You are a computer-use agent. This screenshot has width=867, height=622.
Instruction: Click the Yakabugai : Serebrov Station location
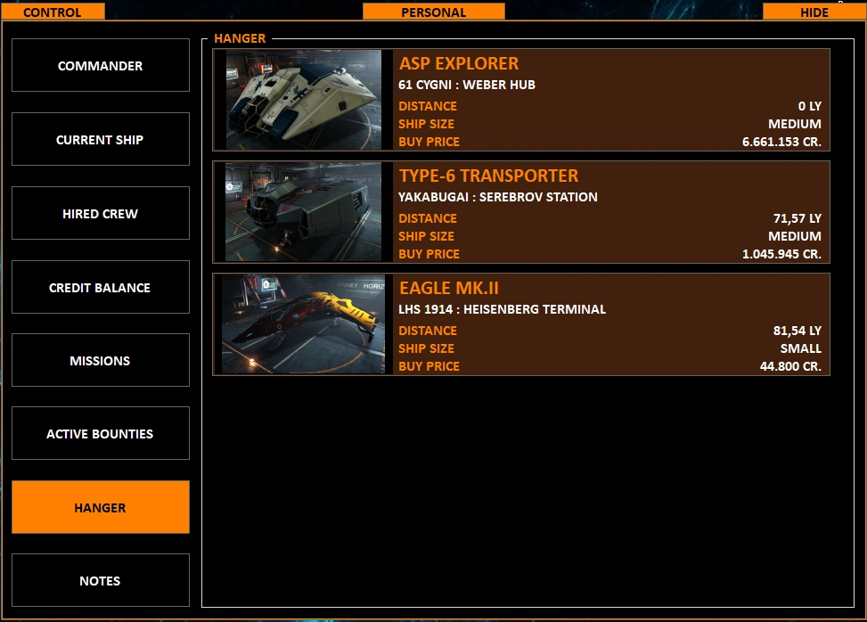point(497,197)
